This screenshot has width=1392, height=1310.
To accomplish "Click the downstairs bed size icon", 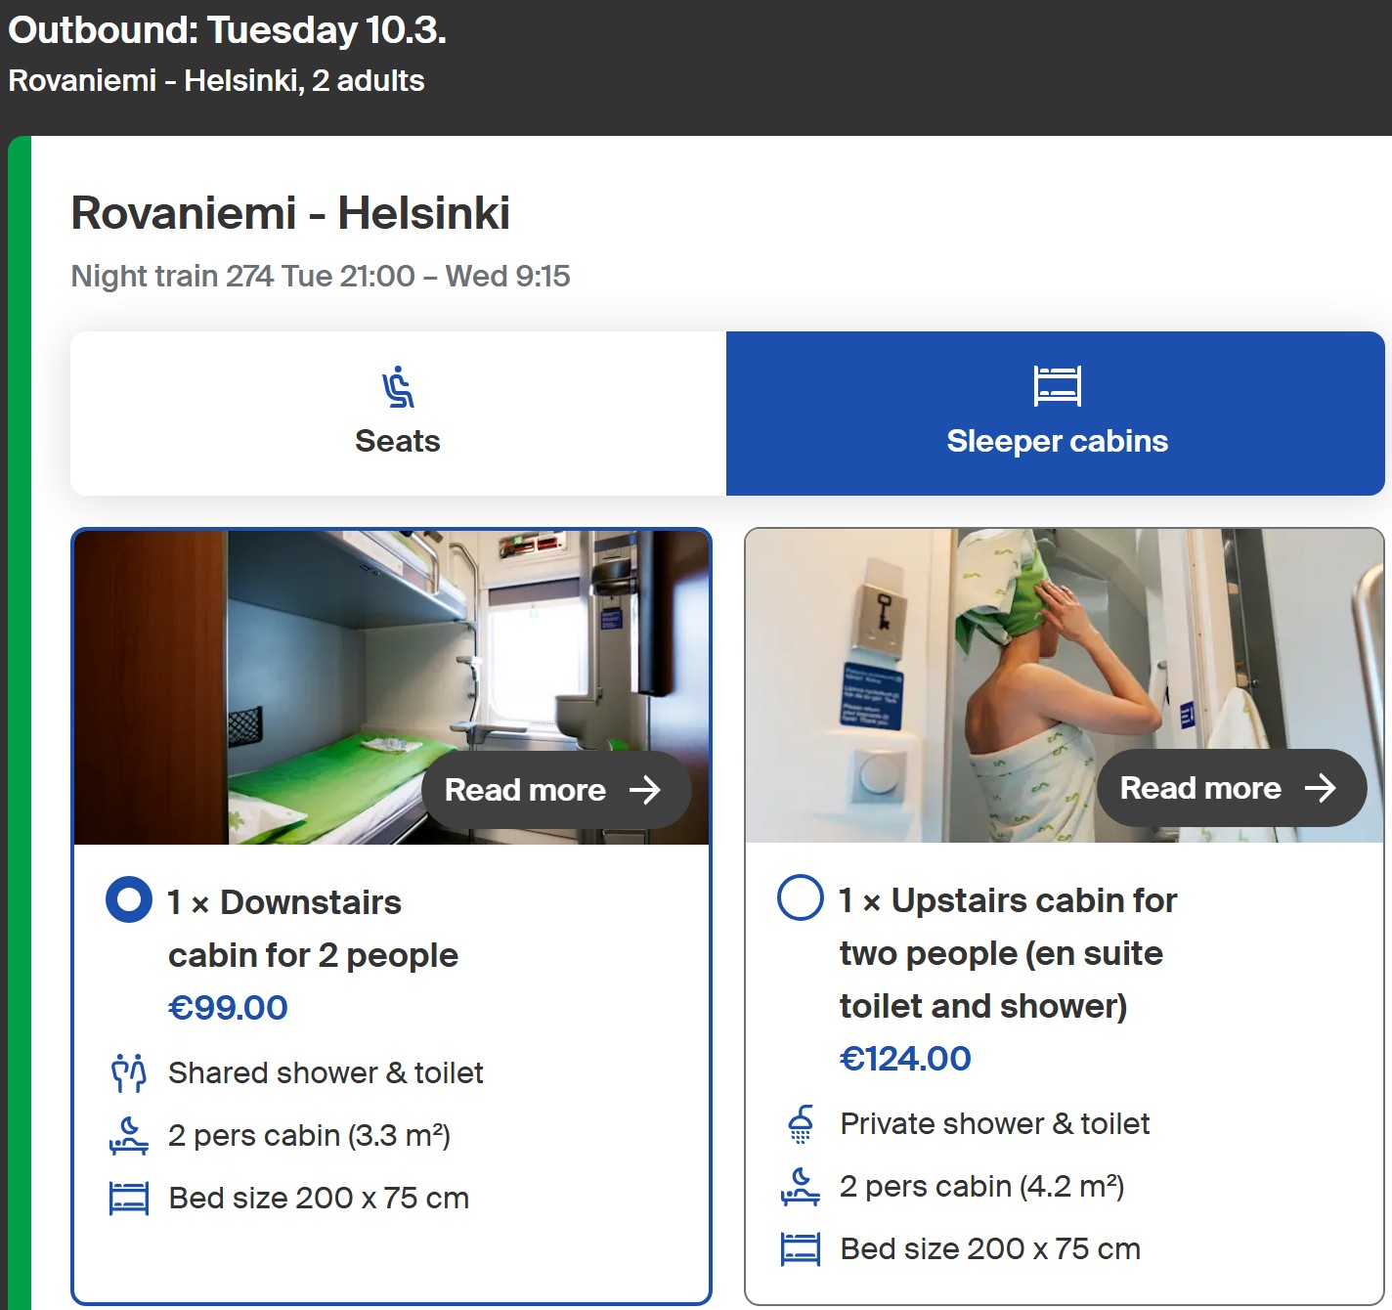I will point(129,1199).
